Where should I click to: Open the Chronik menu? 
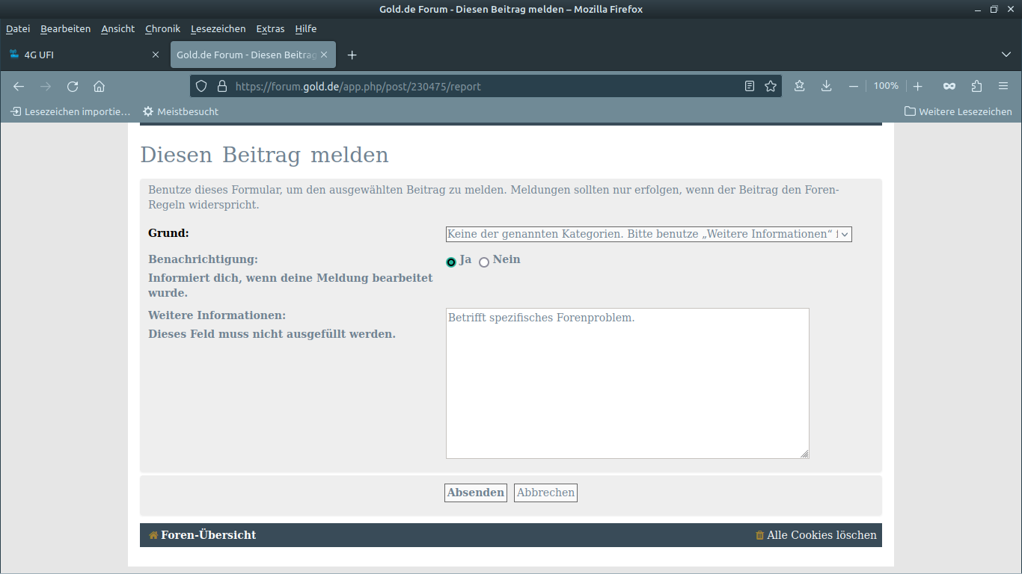pos(163,28)
